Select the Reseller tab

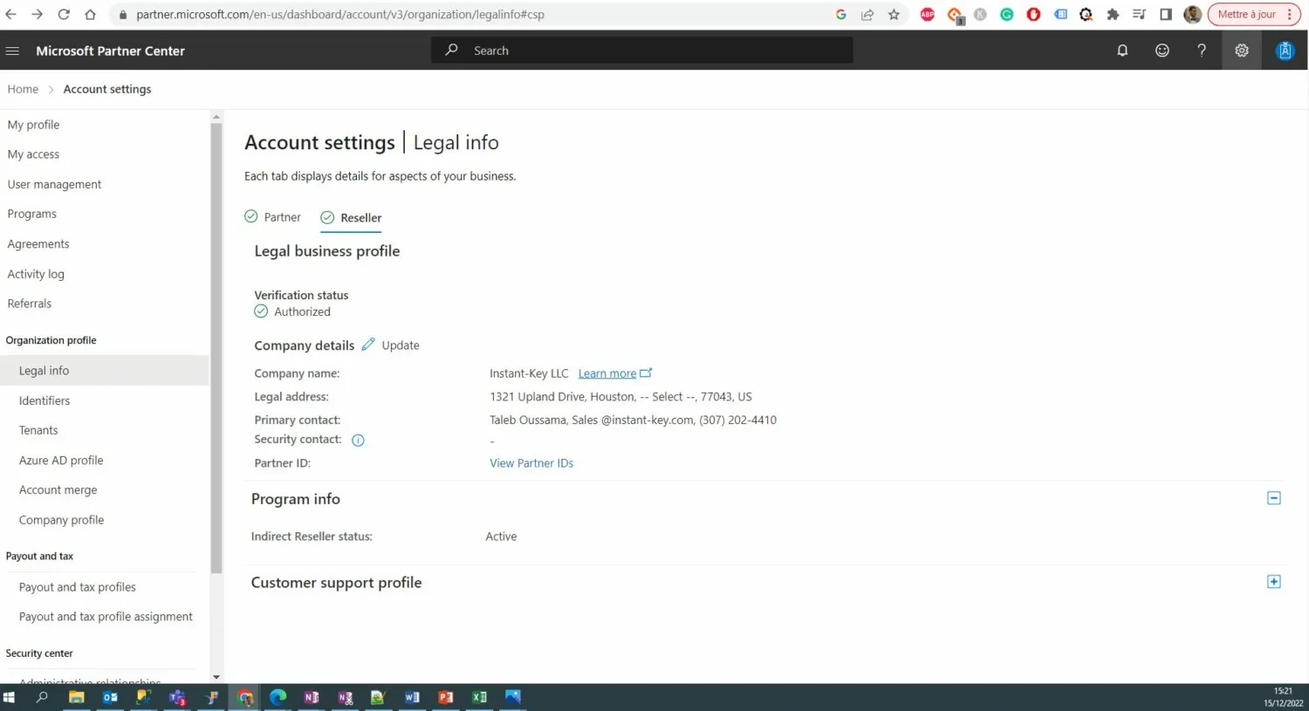pyautogui.click(x=352, y=217)
